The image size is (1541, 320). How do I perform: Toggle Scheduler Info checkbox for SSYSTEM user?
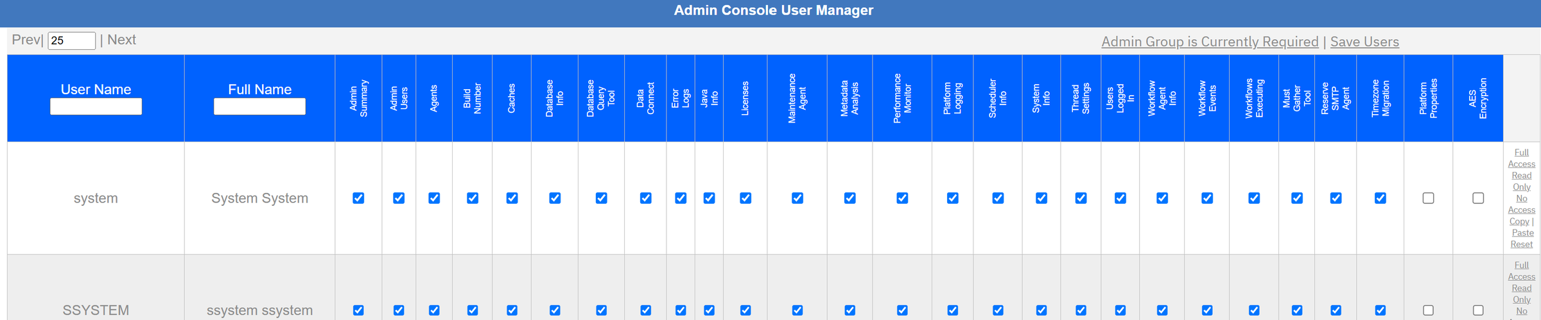tap(998, 310)
